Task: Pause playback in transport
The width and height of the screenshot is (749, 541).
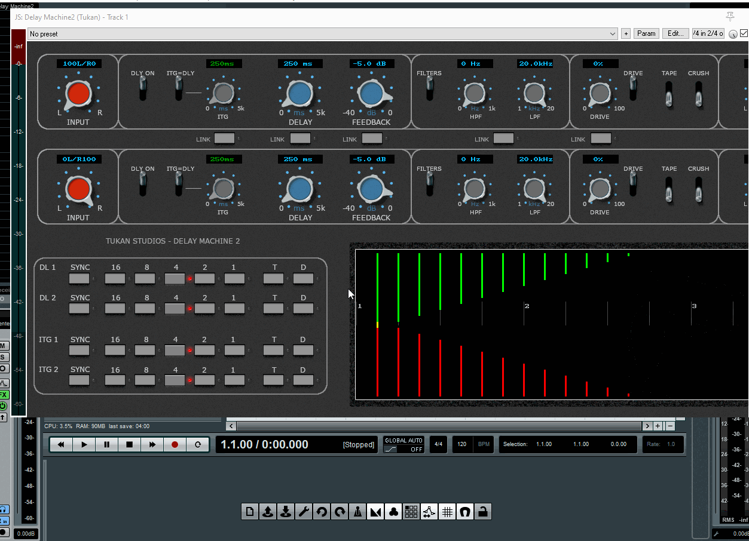Action: point(106,444)
